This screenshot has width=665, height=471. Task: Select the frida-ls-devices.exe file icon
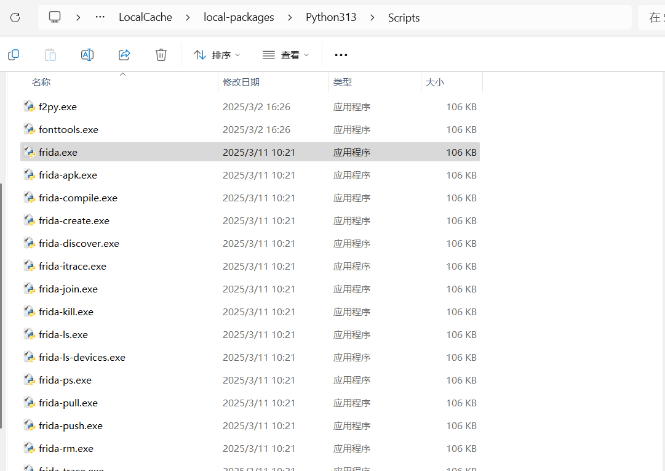(x=29, y=357)
